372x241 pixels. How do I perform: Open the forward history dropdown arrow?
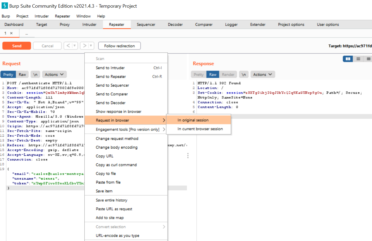pos(91,46)
